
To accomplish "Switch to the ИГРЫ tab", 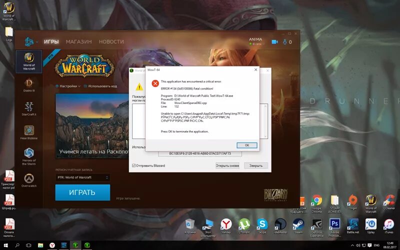I will click(x=51, y=41).
